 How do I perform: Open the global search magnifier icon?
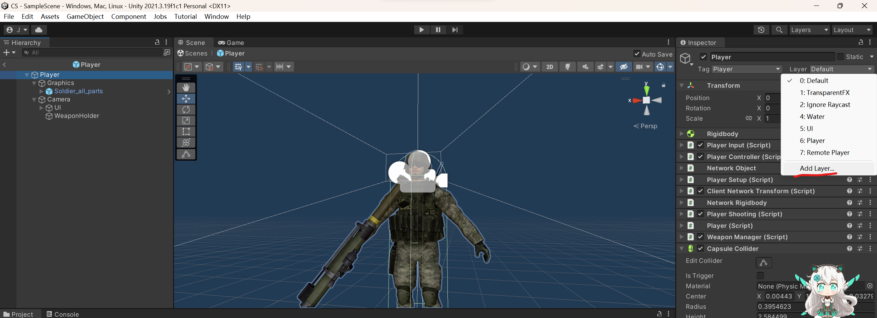tap(779, 30)
